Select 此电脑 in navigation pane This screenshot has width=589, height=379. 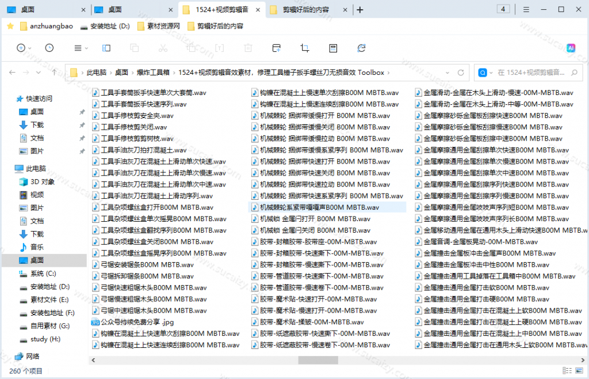[x=36, y=168]
